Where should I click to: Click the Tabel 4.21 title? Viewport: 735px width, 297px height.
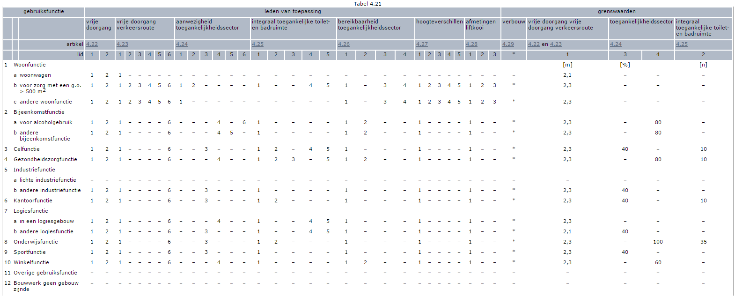click(x=367, y=4)
